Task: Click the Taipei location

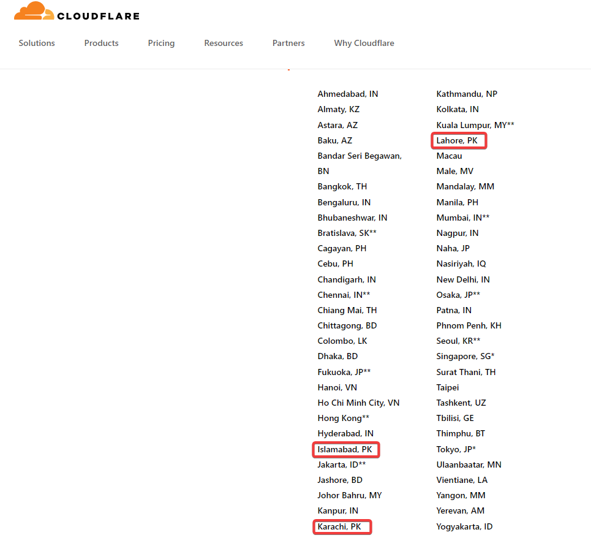Action: click(x=448, y=388)
